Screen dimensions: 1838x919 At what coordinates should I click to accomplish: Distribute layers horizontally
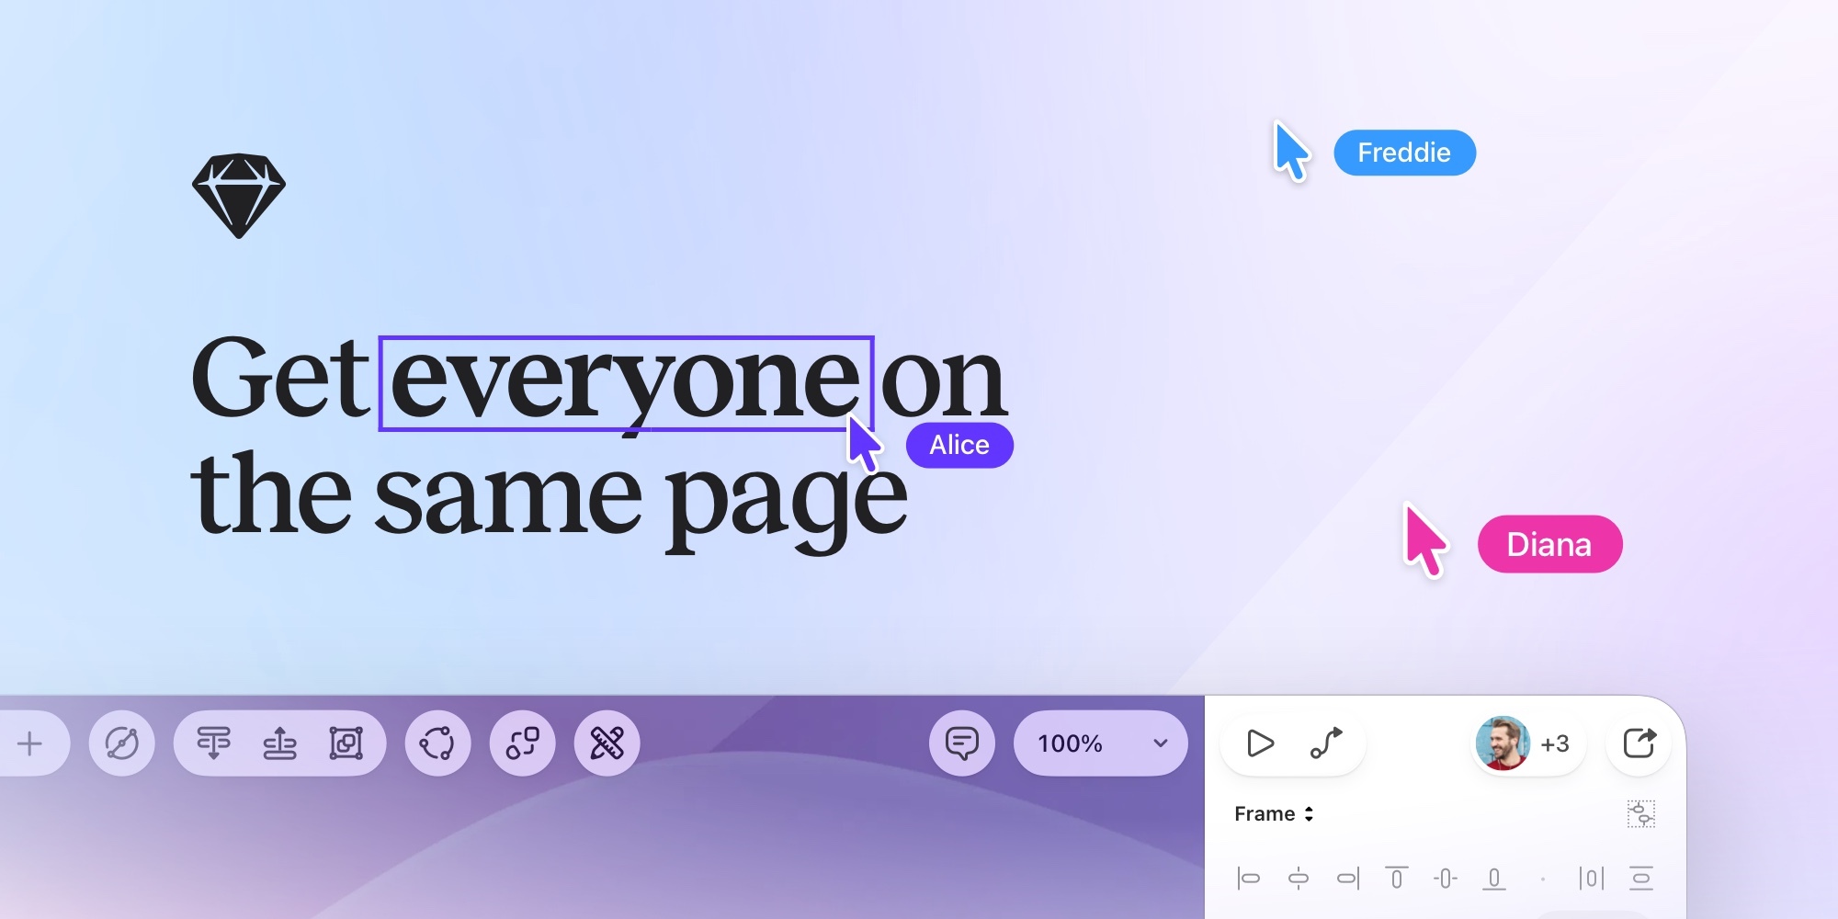point(1592,879)
